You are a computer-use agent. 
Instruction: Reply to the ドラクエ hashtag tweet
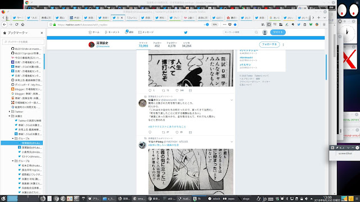(150, 132)
